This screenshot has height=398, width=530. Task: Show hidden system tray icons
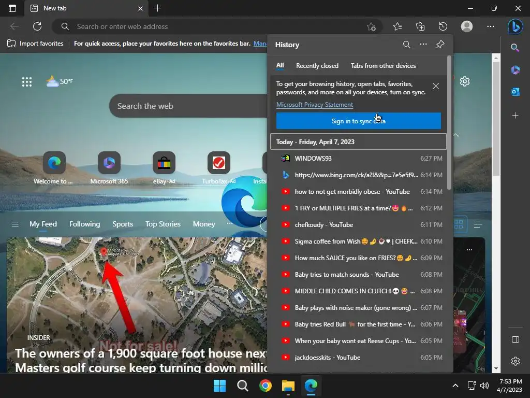(x=455, y=386)
